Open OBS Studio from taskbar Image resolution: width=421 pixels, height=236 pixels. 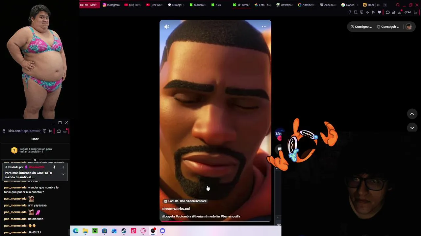tap(153, 231)
